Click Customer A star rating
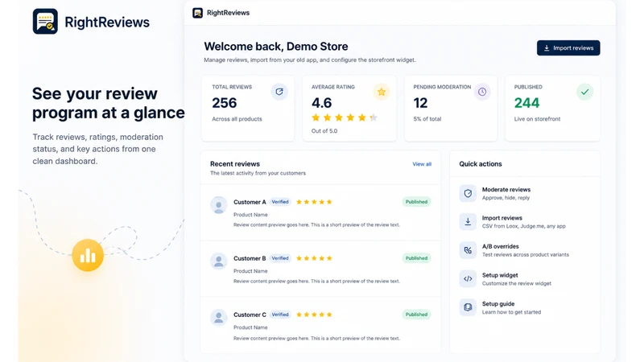 pos(314,202)
